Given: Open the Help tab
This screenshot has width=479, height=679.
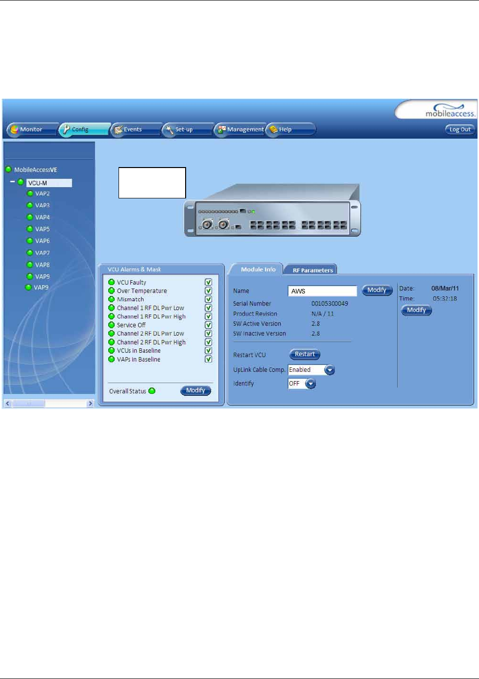Looking at the screenshot, I should [x=291, y=129].
